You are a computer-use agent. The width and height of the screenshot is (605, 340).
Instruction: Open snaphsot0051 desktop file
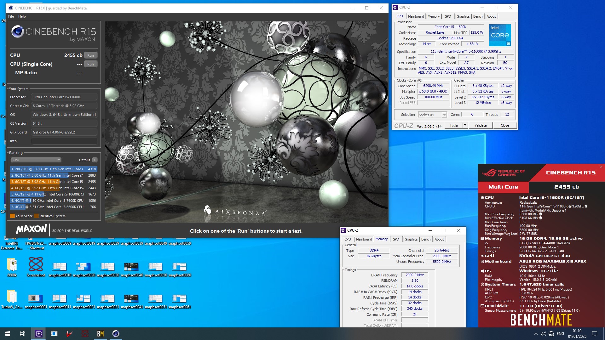[155, 301]
